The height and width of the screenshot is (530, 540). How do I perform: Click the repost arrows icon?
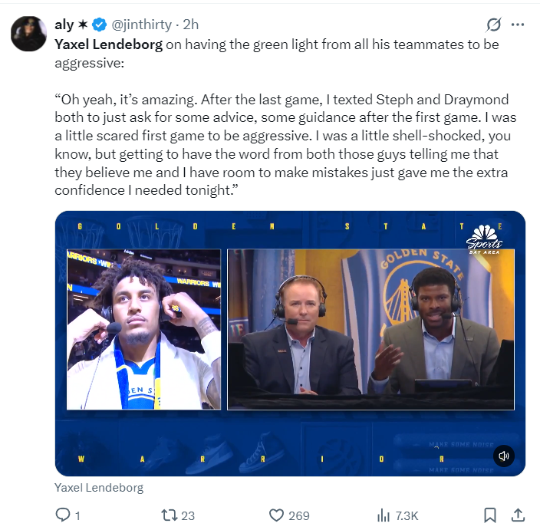[x=170, y=515]
